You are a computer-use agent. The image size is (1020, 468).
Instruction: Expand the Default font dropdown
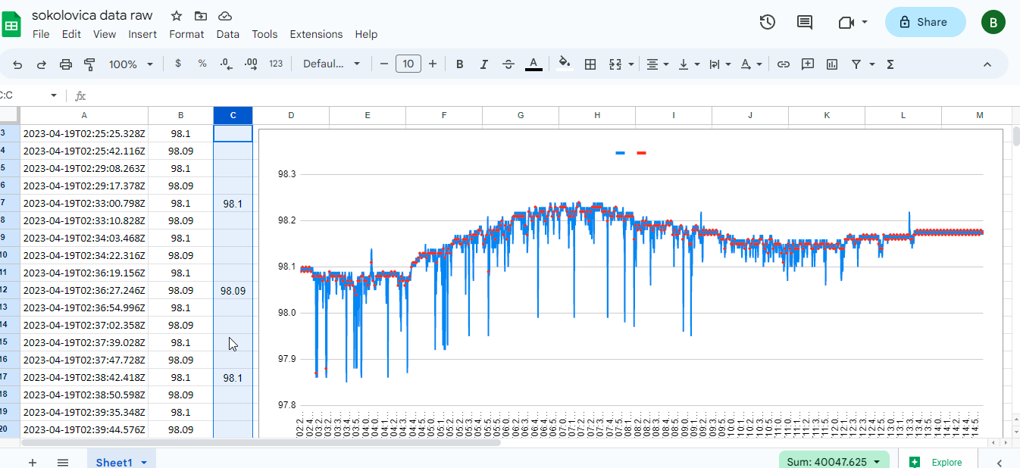point(331,64)
